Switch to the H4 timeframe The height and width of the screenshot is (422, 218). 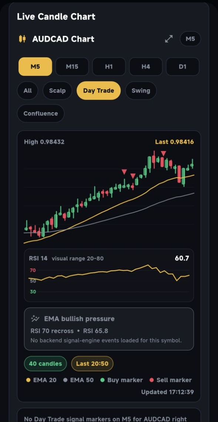[x=145, y=67]
